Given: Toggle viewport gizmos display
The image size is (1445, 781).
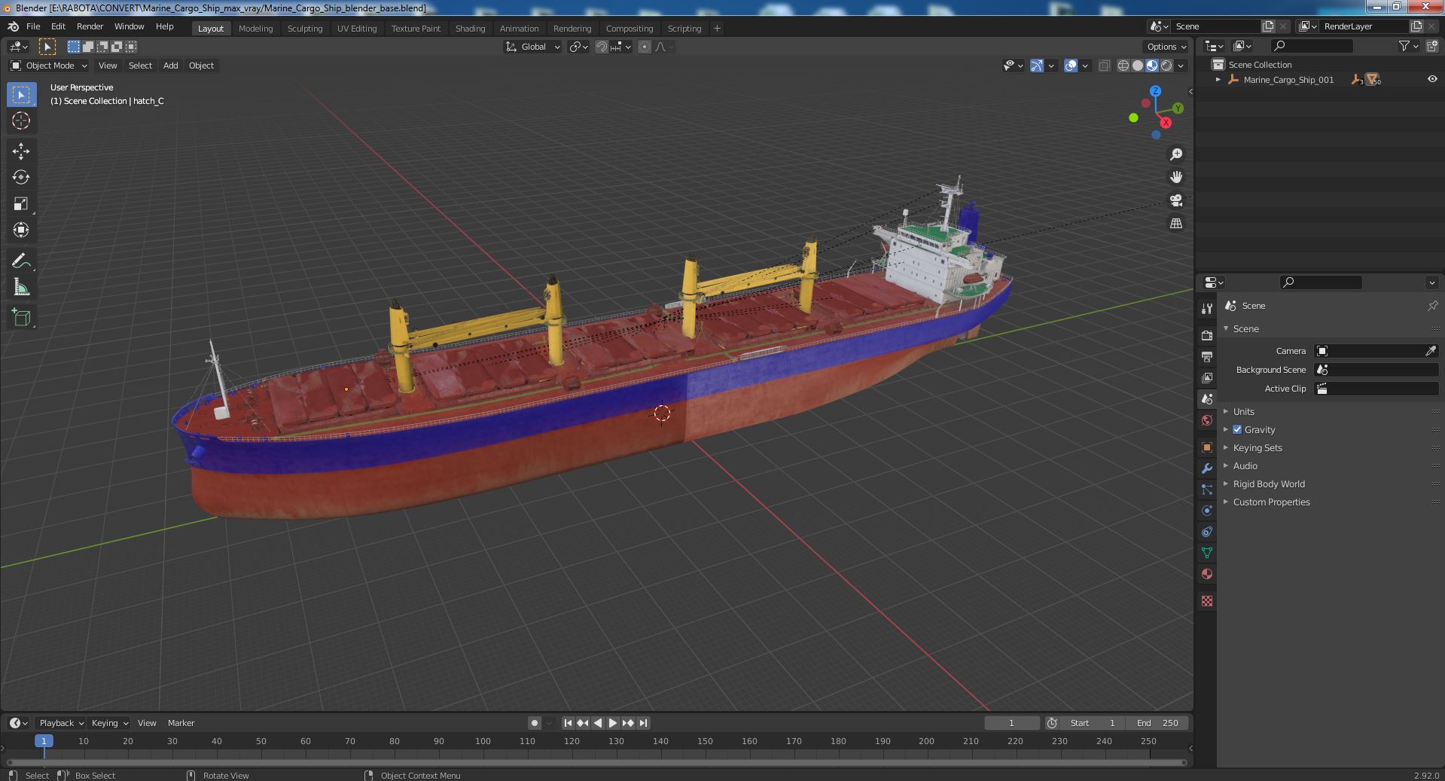Looking at the screenshot, I should [1037, 66].
